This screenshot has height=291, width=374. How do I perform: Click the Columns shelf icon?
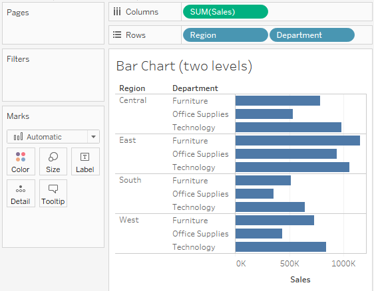pos(117,12)
